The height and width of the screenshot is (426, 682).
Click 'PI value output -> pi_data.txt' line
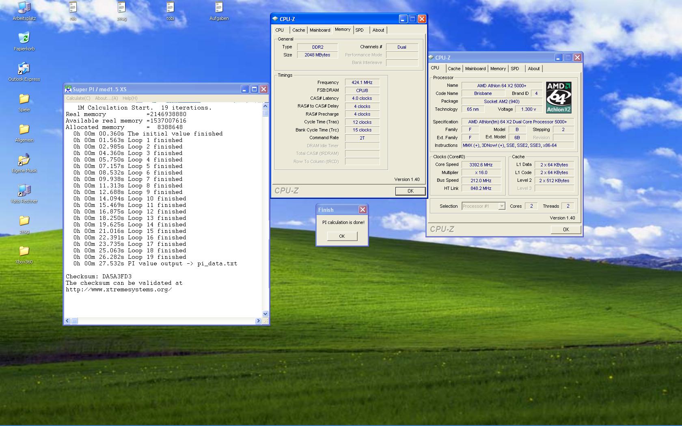coord(183,263)
